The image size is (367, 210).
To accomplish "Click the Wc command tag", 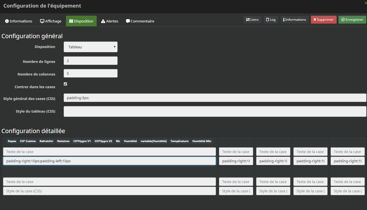I will point(118,141).
